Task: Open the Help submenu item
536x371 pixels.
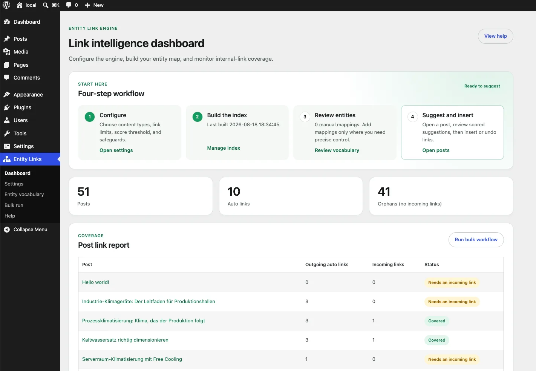Action: pyautogui.click(x=10, y=216)
